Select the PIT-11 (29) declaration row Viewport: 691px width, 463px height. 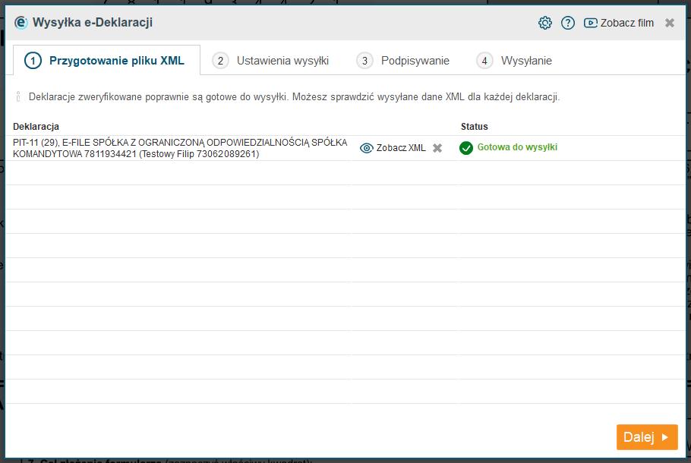180,148
